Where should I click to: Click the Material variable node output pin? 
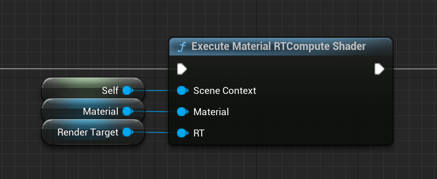tap(128, 111)
